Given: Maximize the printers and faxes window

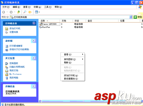Looking at the screenshot, I should (x=137, y=3).
